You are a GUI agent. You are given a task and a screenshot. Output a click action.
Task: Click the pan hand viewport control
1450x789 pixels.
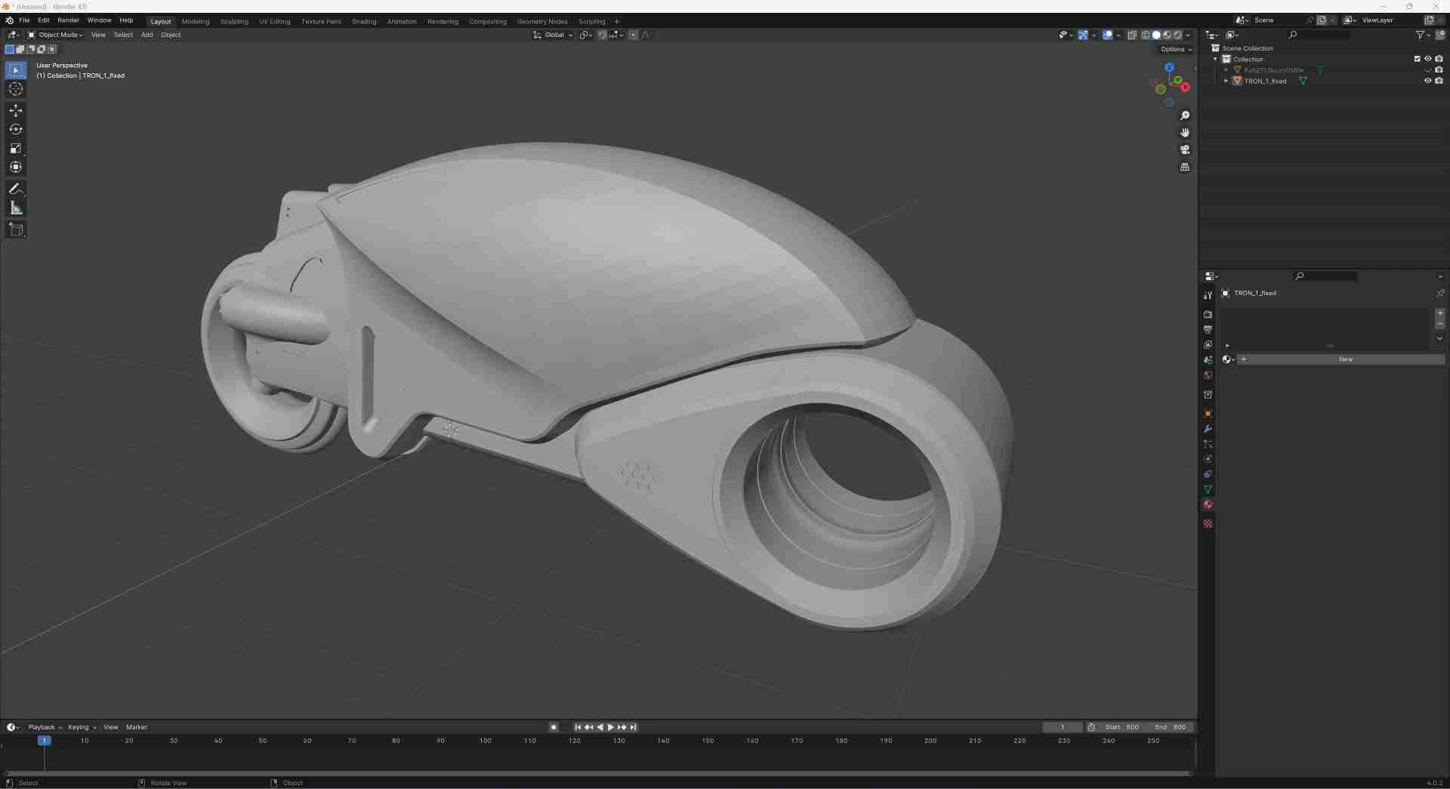point(1184,132)
